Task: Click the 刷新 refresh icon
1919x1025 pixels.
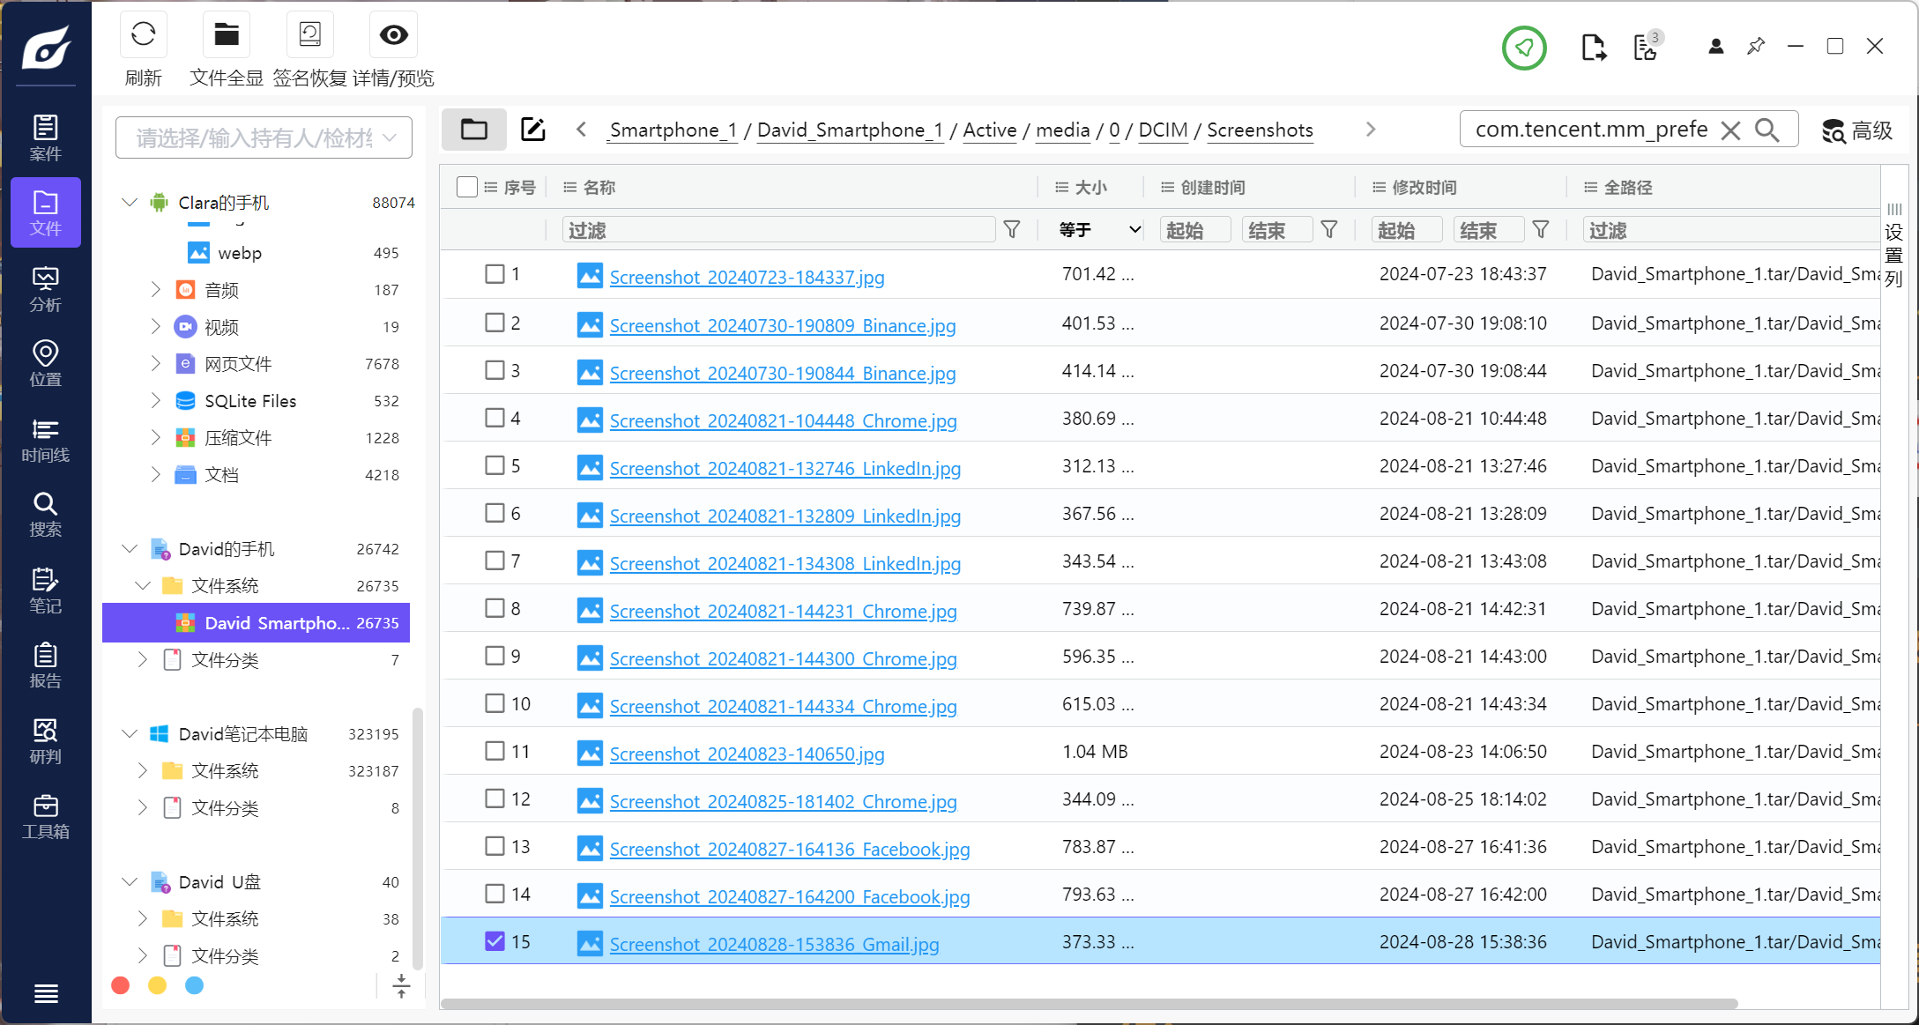Action: tap(143, 35)
